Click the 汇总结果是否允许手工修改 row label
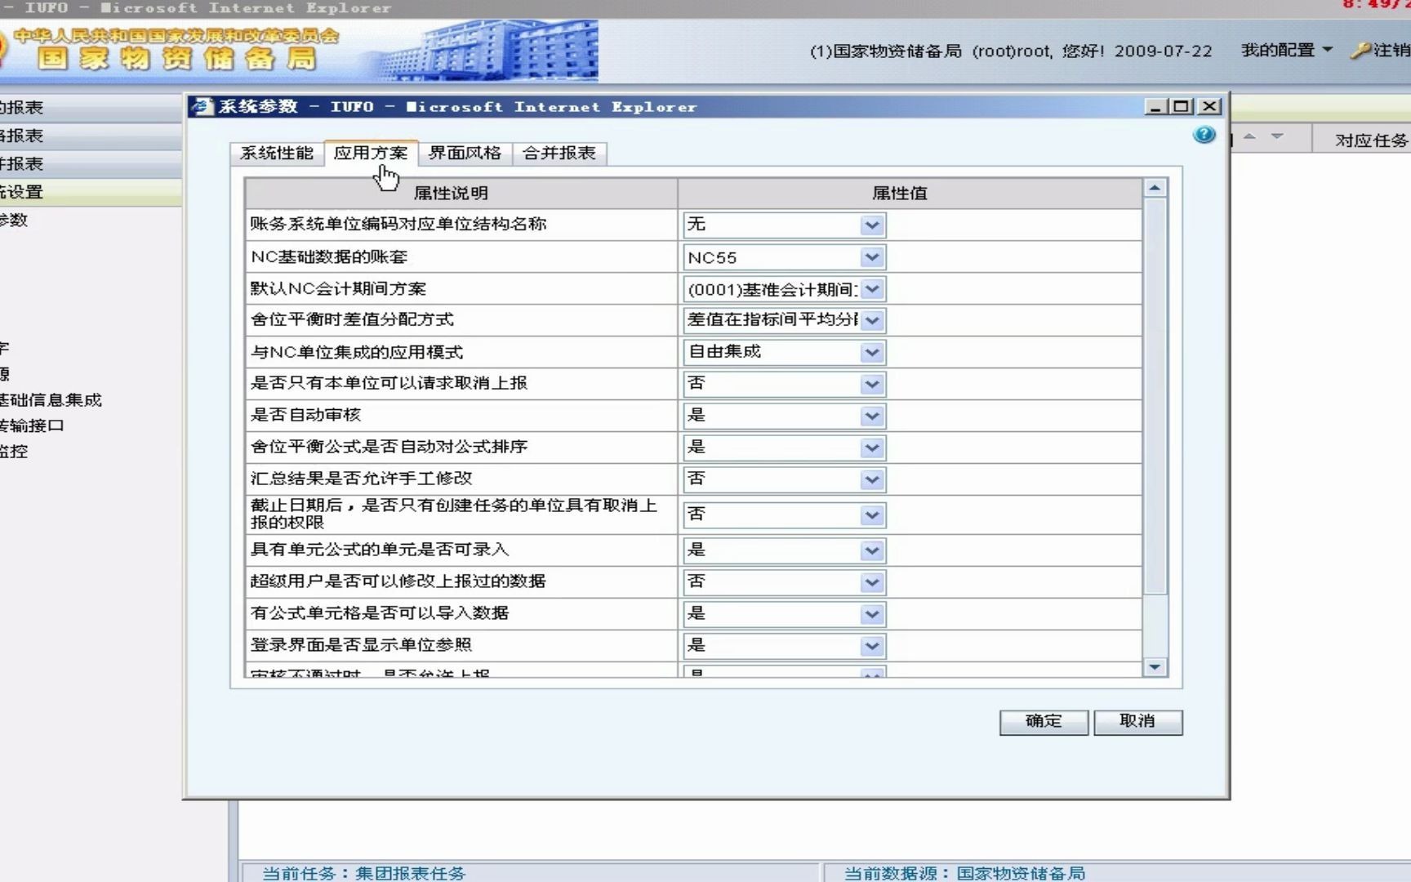Screen dimensions: 1411x882 coord(361,479)
